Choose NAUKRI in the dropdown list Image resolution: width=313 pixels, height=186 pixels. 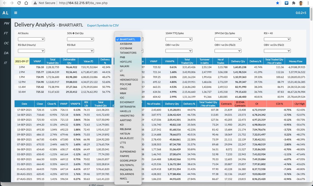[128, 66]
